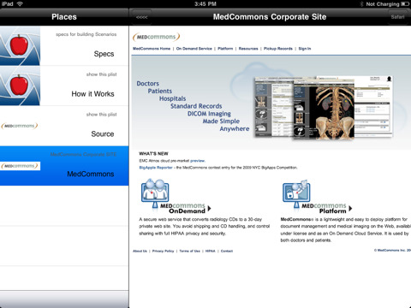
Task: Tap the back arrows button in title bar
Action: 142,17
